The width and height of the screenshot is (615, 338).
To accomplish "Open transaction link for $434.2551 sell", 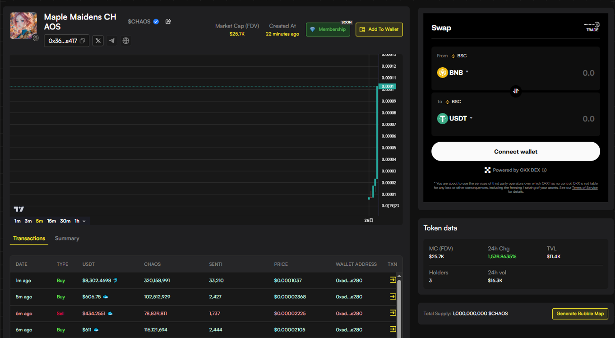I will point(393,313).
